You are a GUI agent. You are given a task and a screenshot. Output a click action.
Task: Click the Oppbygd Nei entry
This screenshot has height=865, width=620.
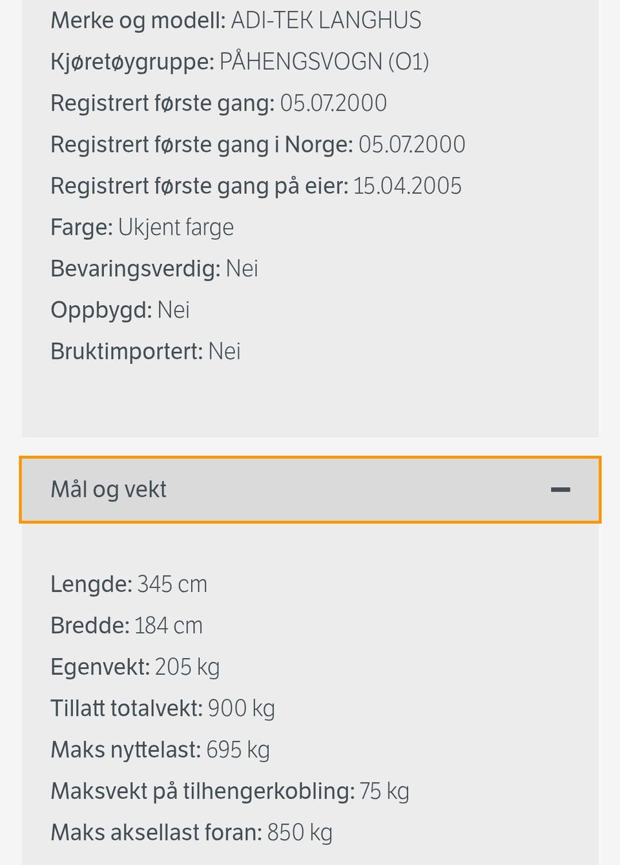120,310
